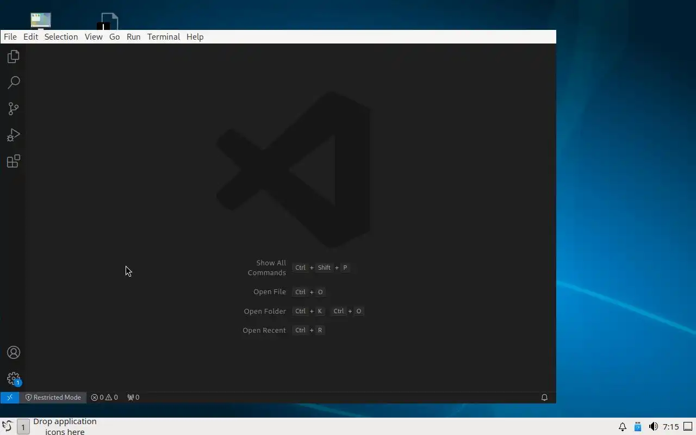Open remote window indicator in status bar
Image resolution: width=696 pixels, height=435 pixels.
[x=10, y=397]
